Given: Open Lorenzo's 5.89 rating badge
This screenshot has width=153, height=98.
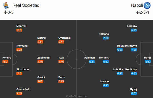Looking at the screenshot, I should (134, 30).
